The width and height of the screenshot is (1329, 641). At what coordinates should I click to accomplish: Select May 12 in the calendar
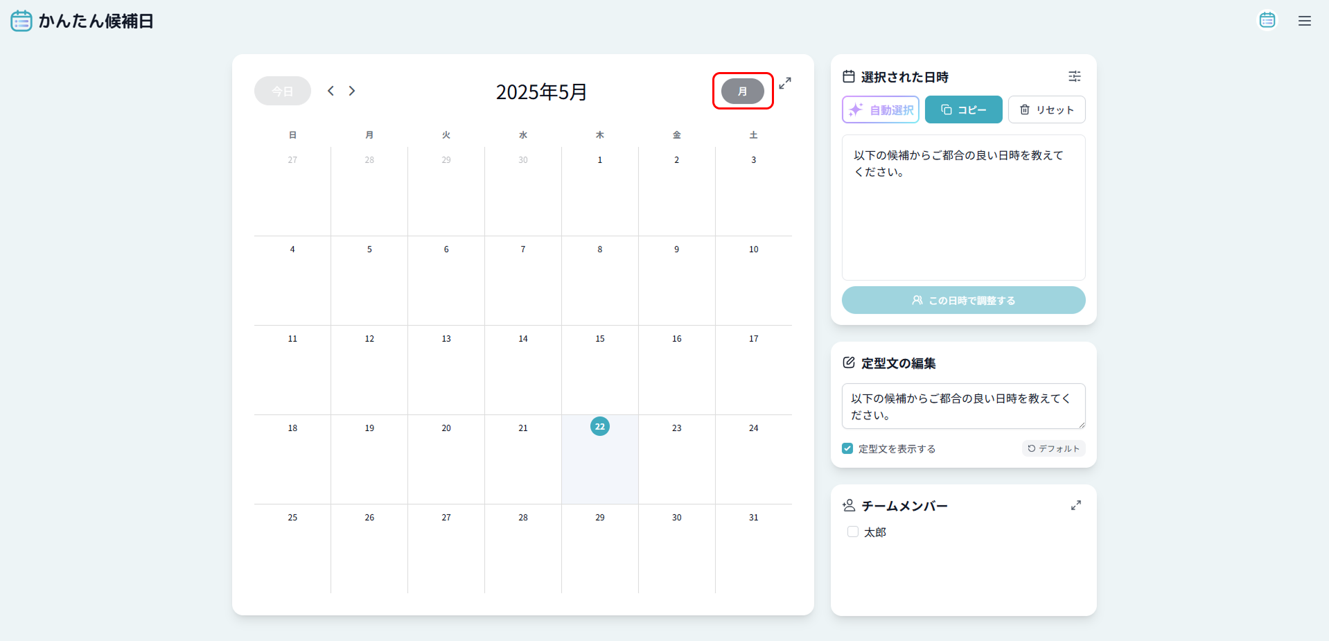369,369
